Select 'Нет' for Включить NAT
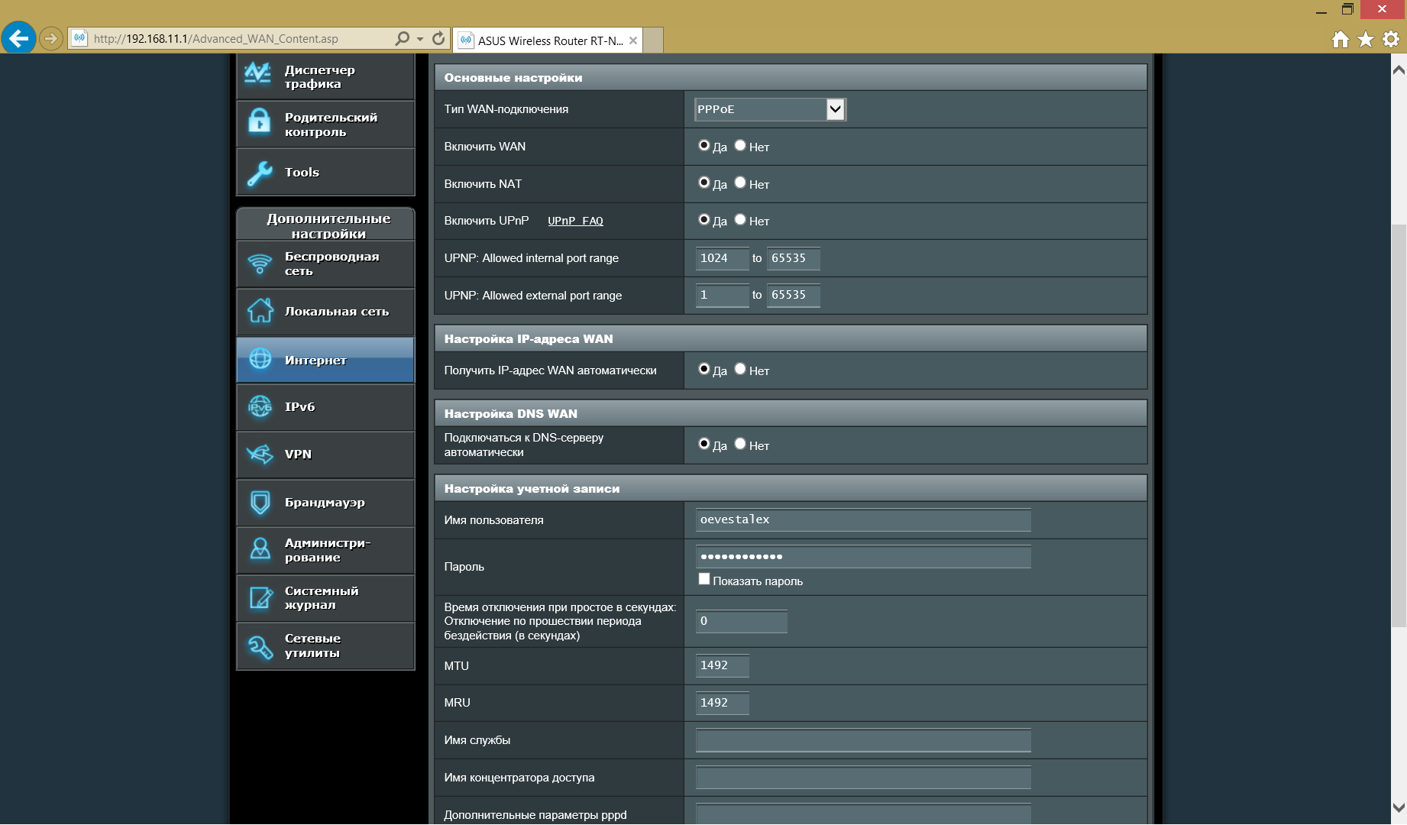The height and width of the screenshot is (825, 1407). [740, 183]
